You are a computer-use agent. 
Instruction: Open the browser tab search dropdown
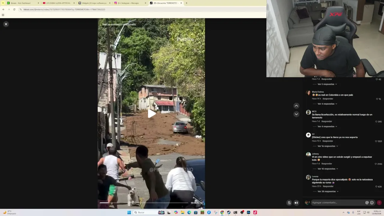coord(4,3)
